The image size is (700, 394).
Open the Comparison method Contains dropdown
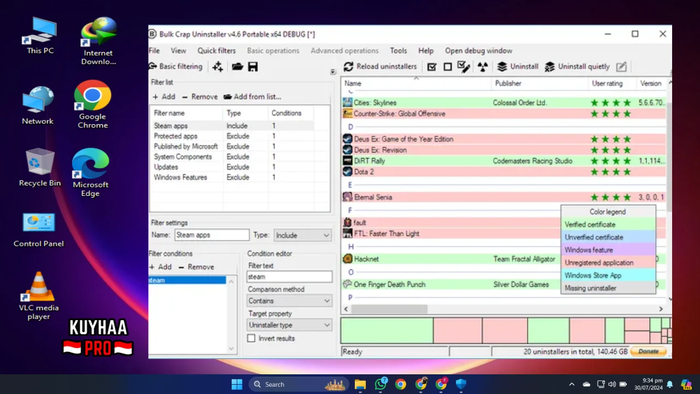point(289,301)
